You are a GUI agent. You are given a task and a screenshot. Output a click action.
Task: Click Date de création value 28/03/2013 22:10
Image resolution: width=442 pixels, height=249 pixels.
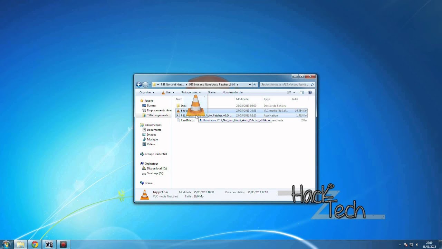(x=258, y=192)
